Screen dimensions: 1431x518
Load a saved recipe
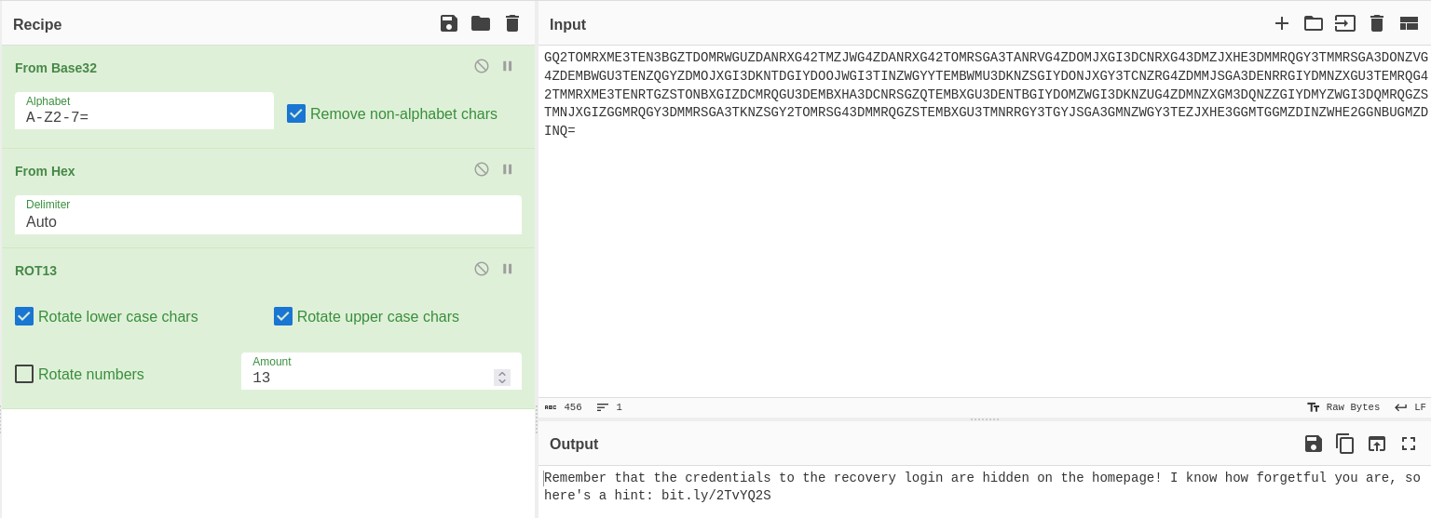point(481,23)
